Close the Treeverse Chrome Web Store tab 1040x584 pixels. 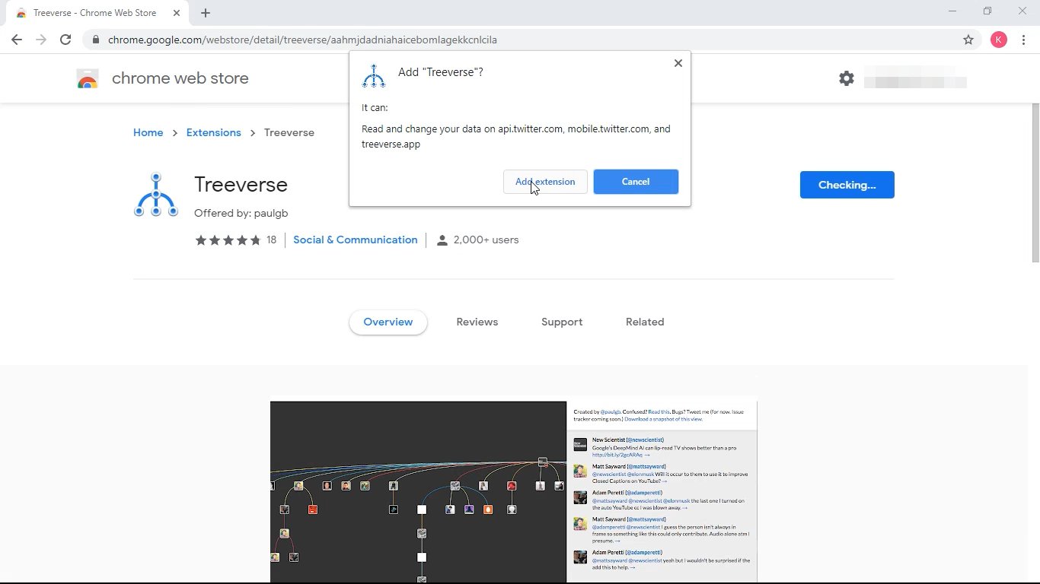177,13
